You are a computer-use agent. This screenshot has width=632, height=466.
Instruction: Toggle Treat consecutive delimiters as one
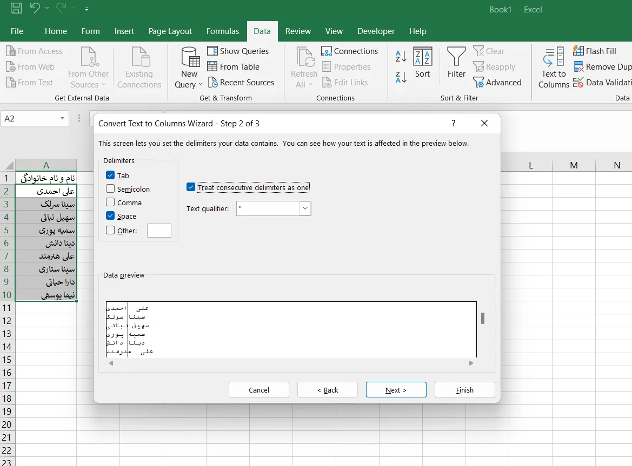coord(191,187)
